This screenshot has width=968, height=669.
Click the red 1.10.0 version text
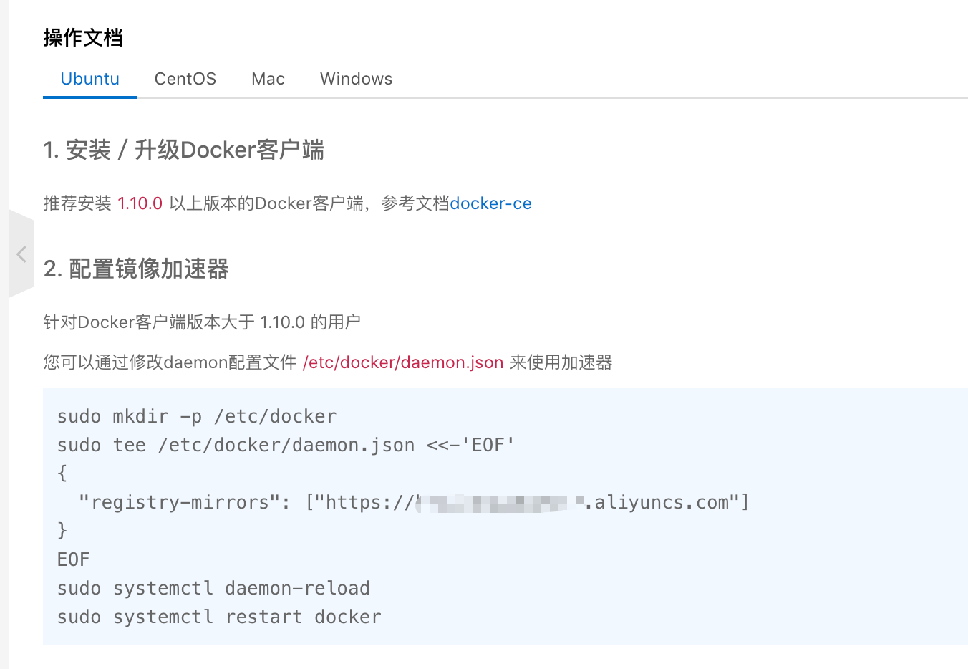[140, 203]
